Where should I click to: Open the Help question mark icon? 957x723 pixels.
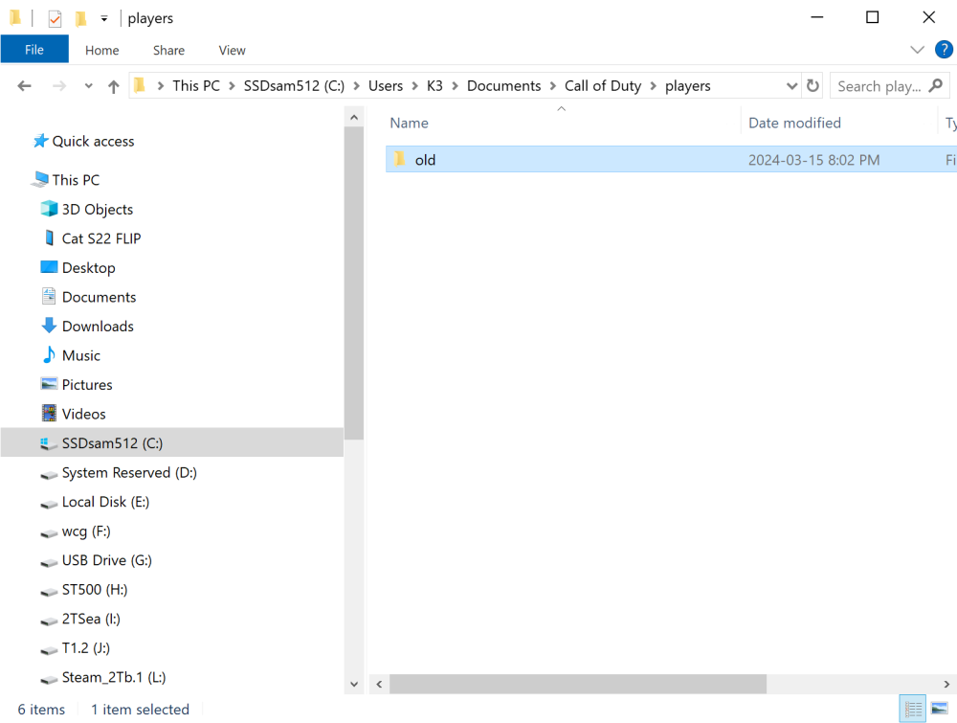point(942,50)
